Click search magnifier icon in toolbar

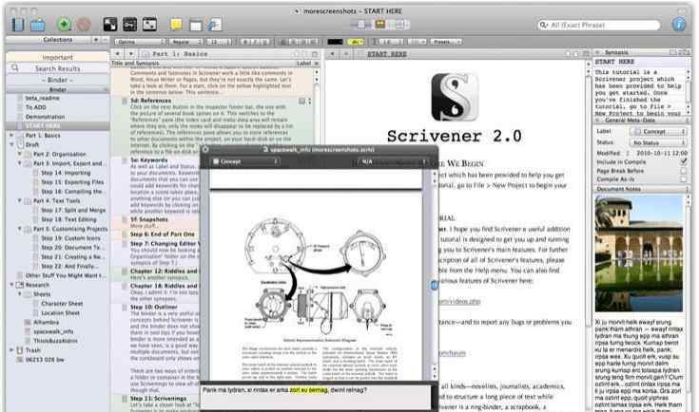point(543,25)
